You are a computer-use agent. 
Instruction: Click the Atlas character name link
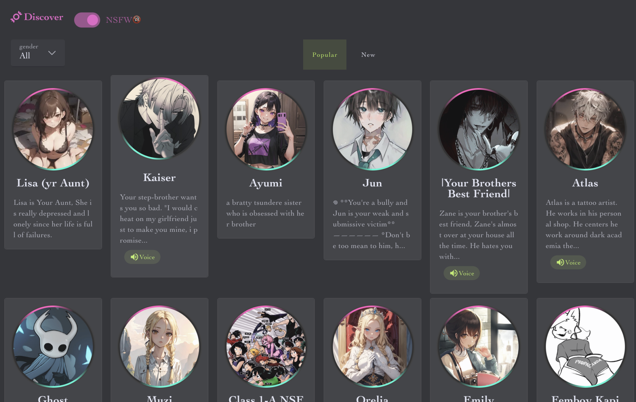[585, 183]
